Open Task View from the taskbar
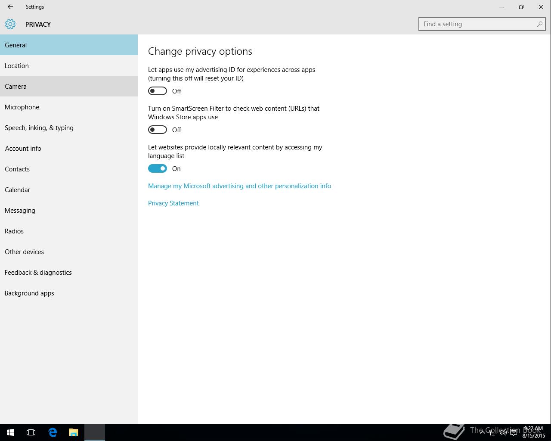Viewport: 551px width, 441px height. [31, 432]
